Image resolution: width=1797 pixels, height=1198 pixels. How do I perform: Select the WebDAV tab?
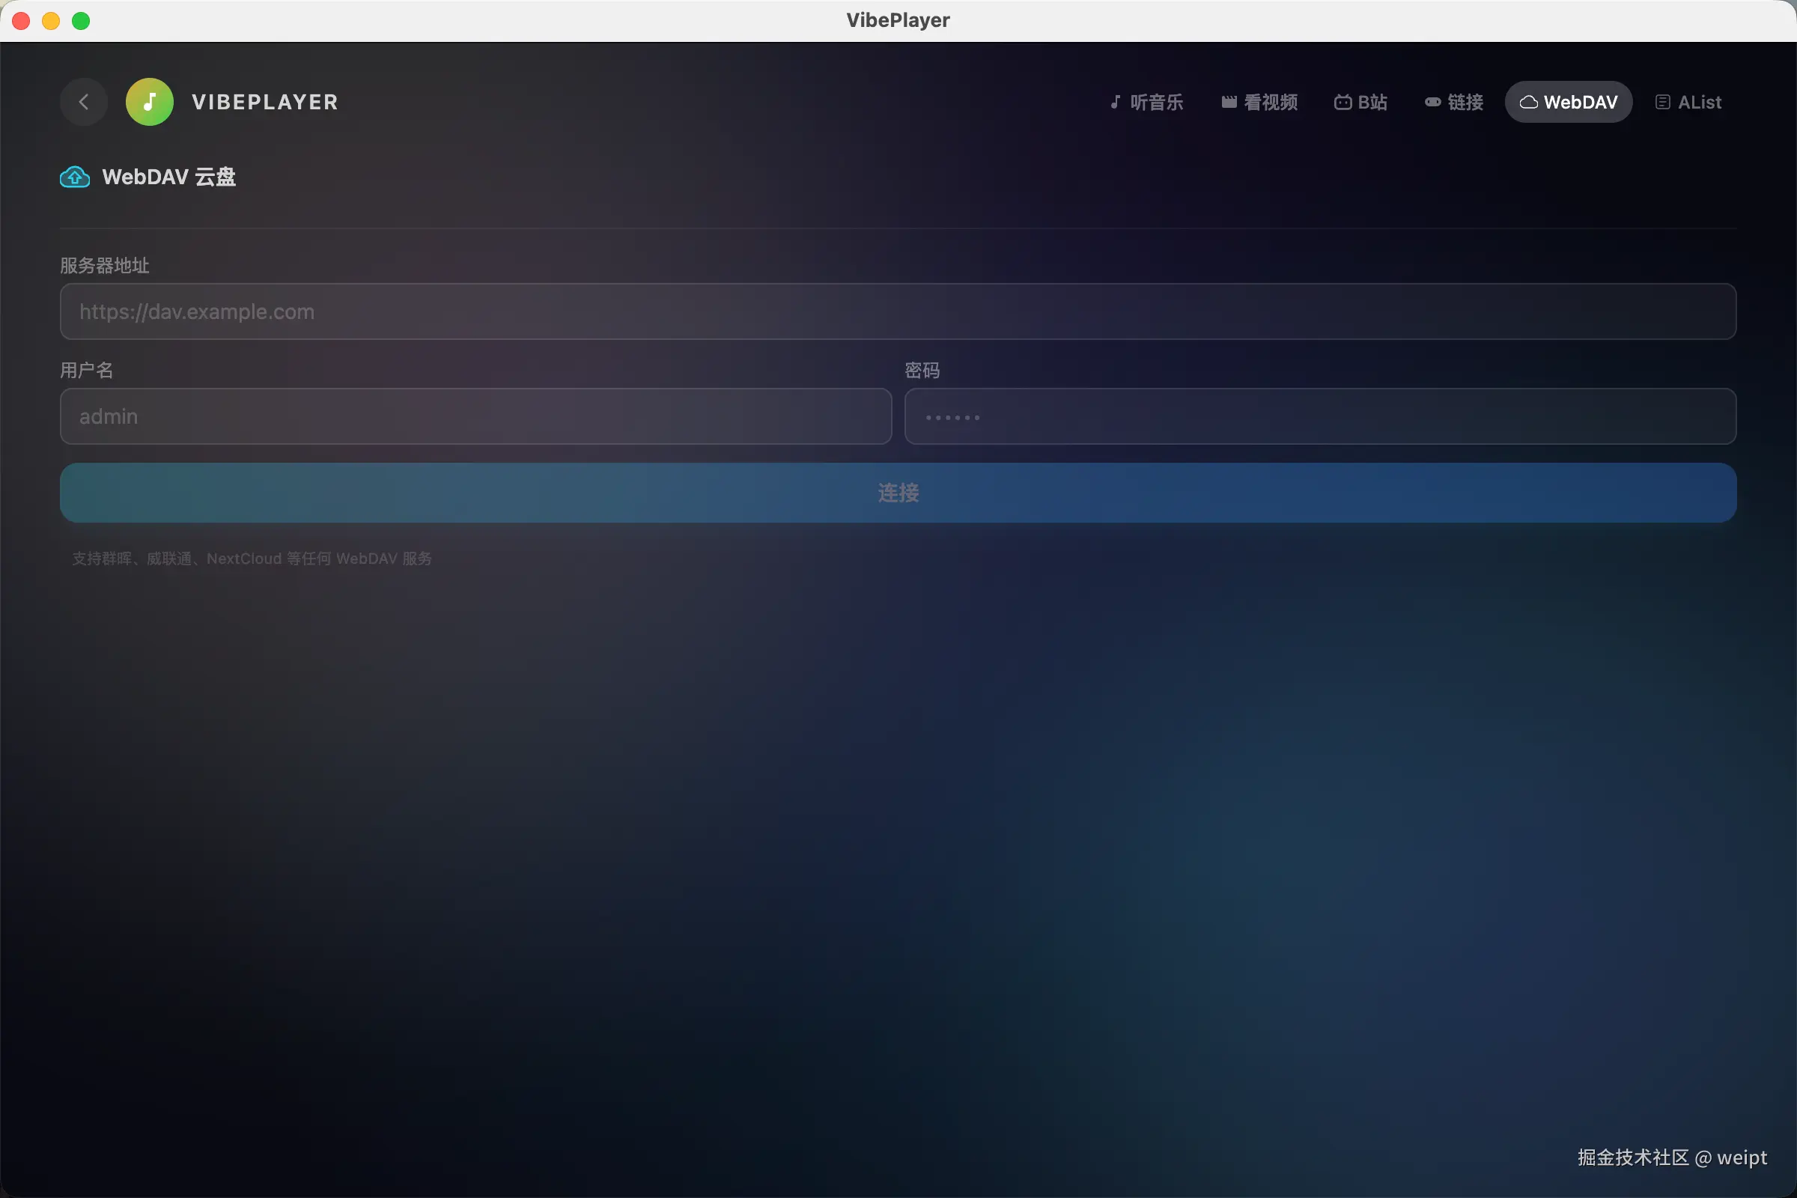click(x=1569, y=102)
